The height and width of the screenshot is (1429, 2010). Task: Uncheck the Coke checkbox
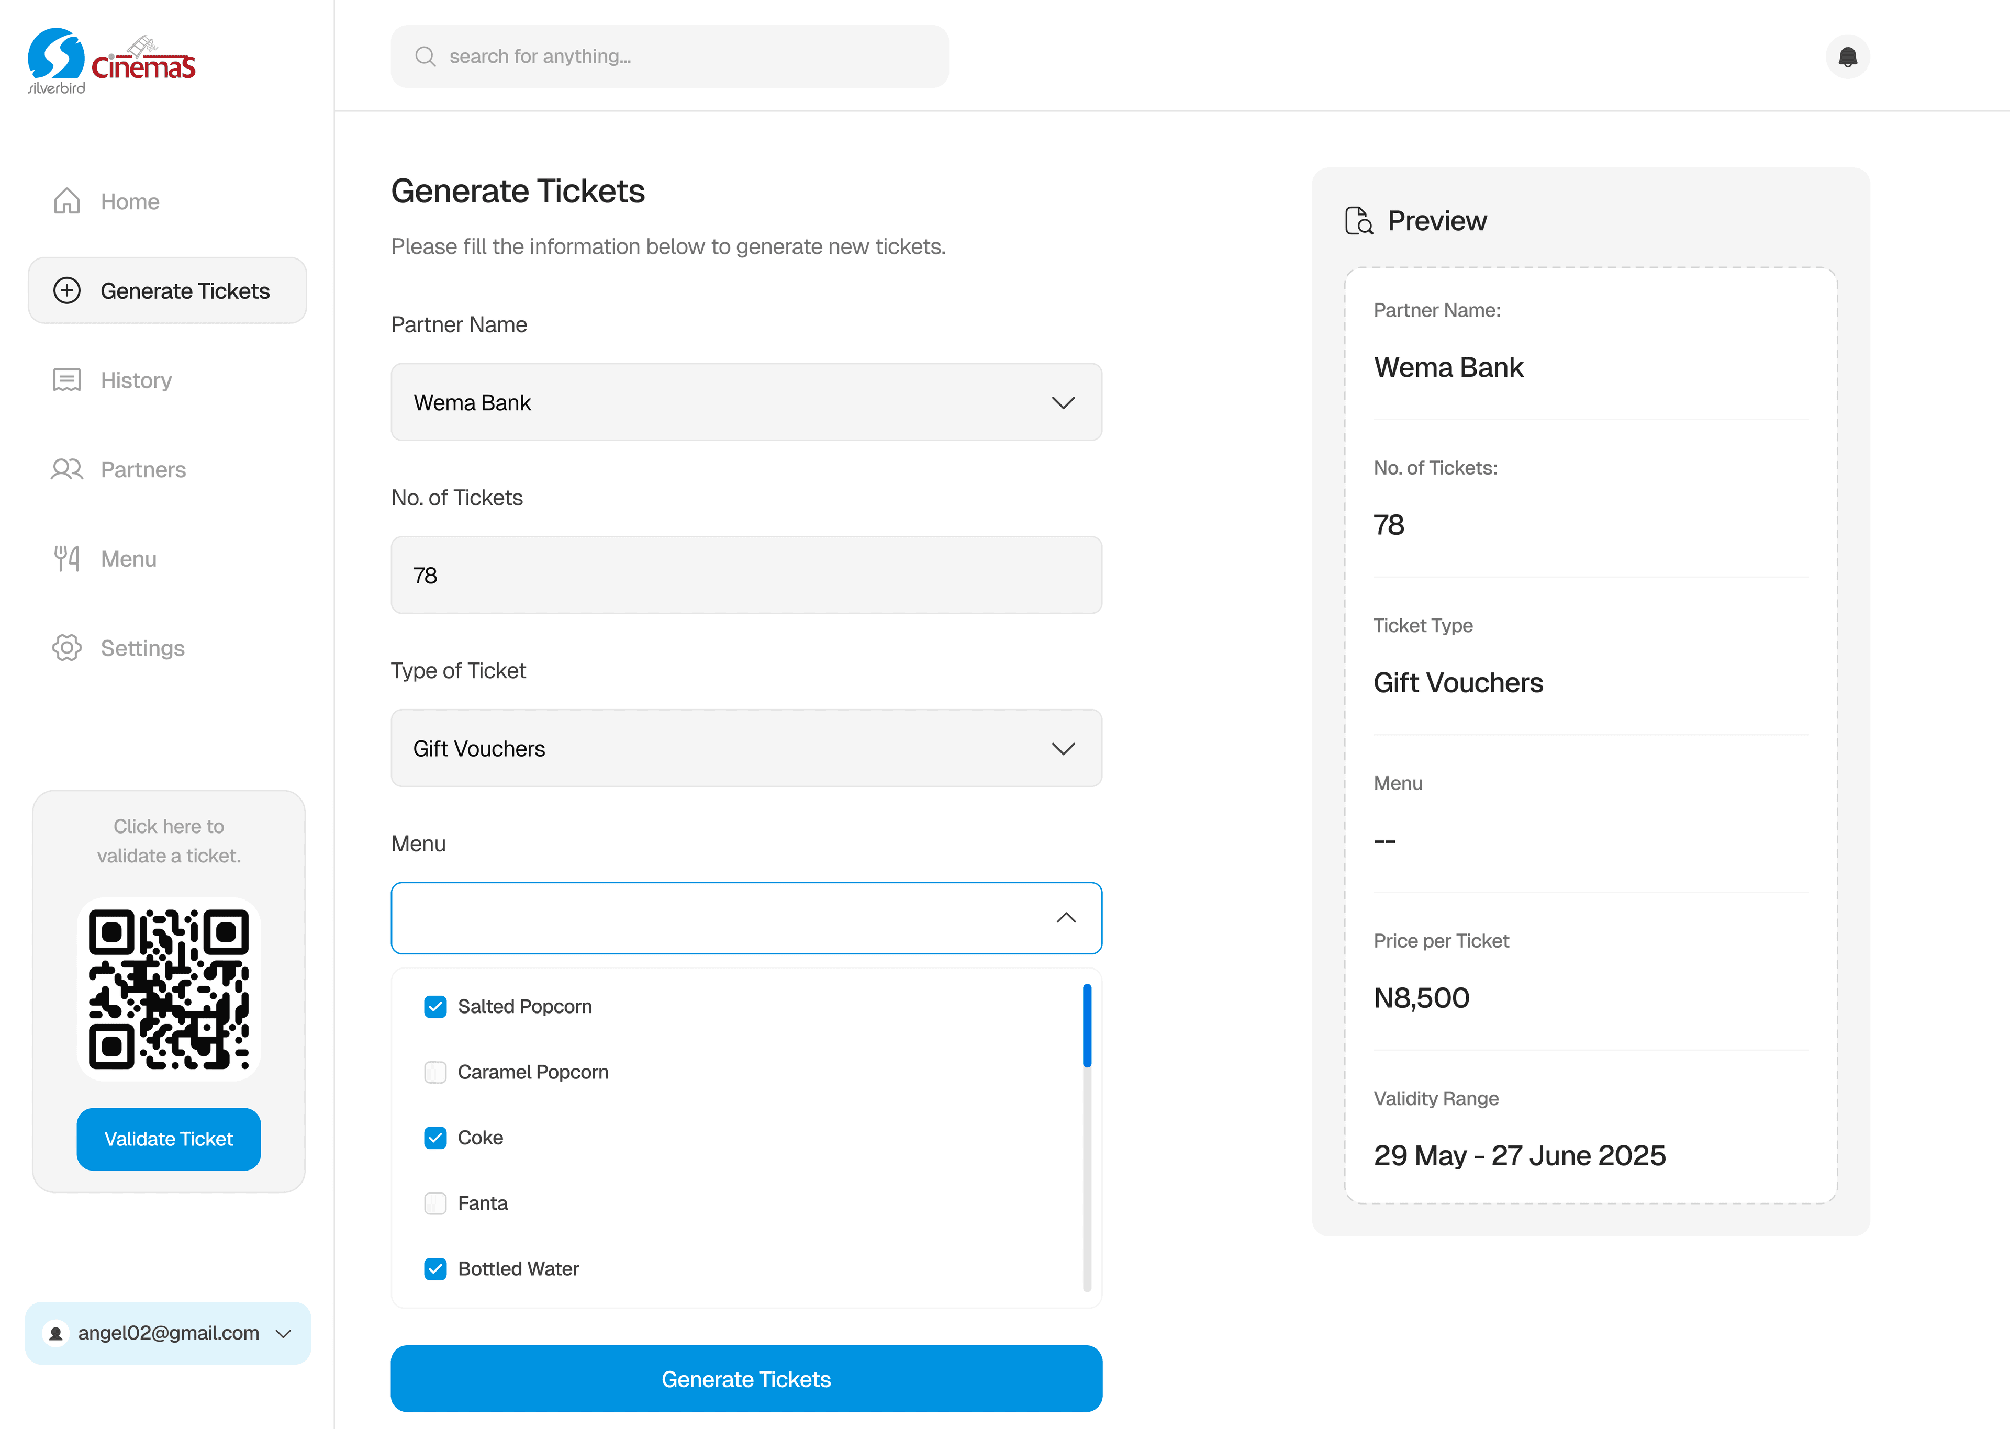(435, 1138)
